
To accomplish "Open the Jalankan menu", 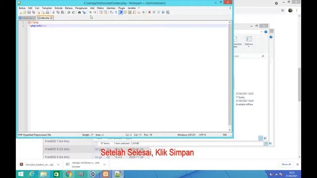I will [x=111, y=8].
